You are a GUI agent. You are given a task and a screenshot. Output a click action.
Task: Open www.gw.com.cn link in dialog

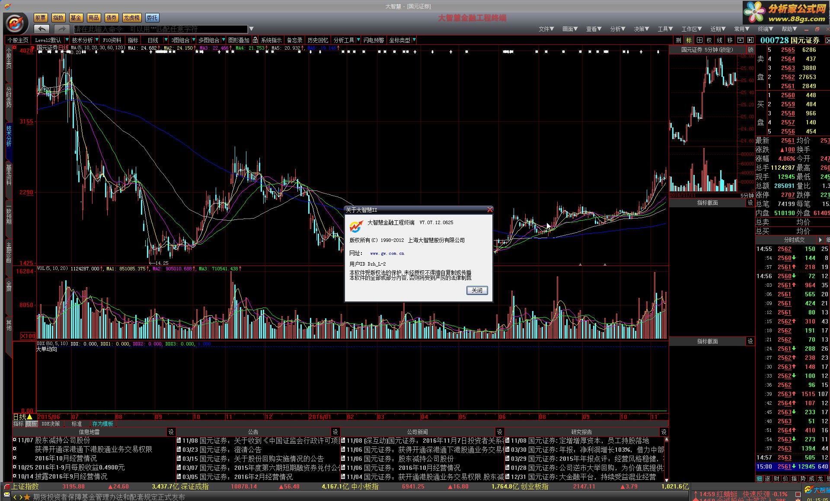point(387,254)
